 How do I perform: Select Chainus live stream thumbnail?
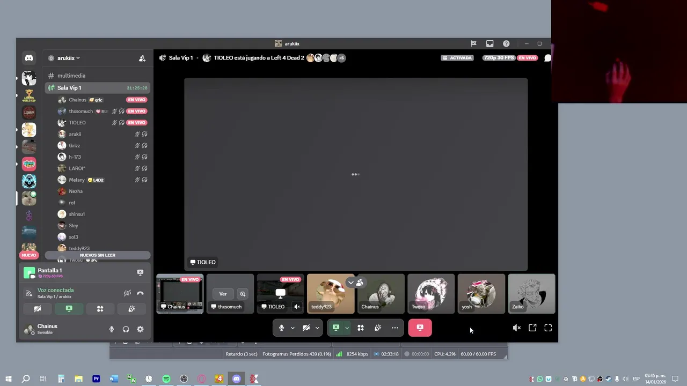(180, 294)
